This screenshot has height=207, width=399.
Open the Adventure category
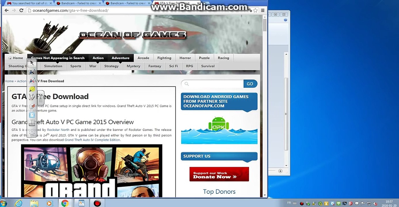[121, 58]
